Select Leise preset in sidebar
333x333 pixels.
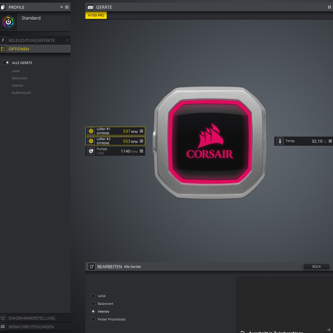[x=16, y=71]
